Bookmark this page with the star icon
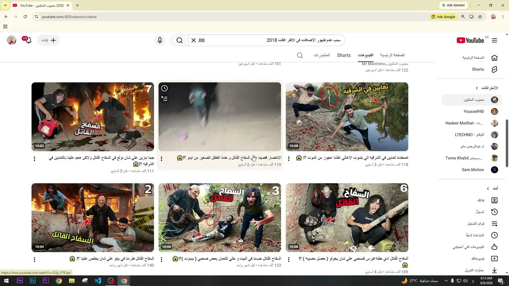 480,17
